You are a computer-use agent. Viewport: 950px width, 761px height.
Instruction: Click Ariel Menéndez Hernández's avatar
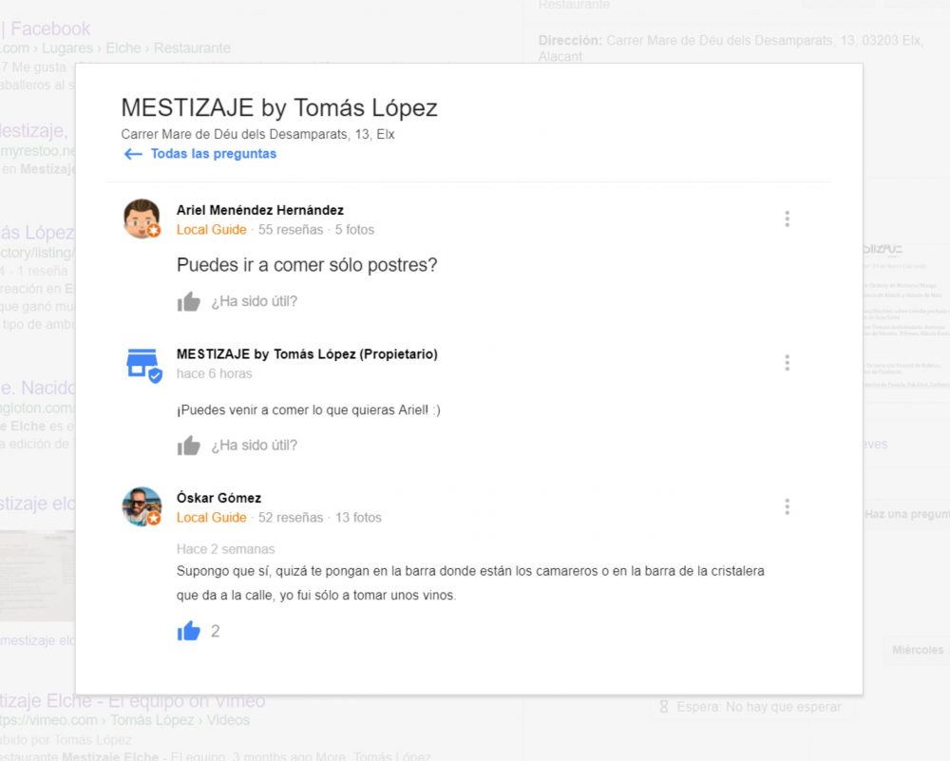coord(142,219)
